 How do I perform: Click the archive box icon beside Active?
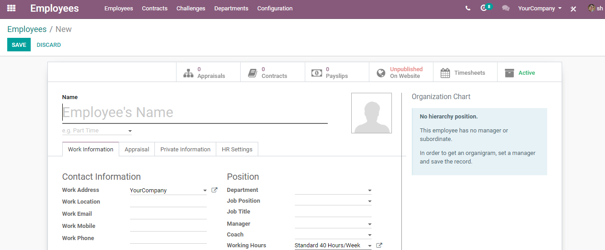click(x=509, y=73)
